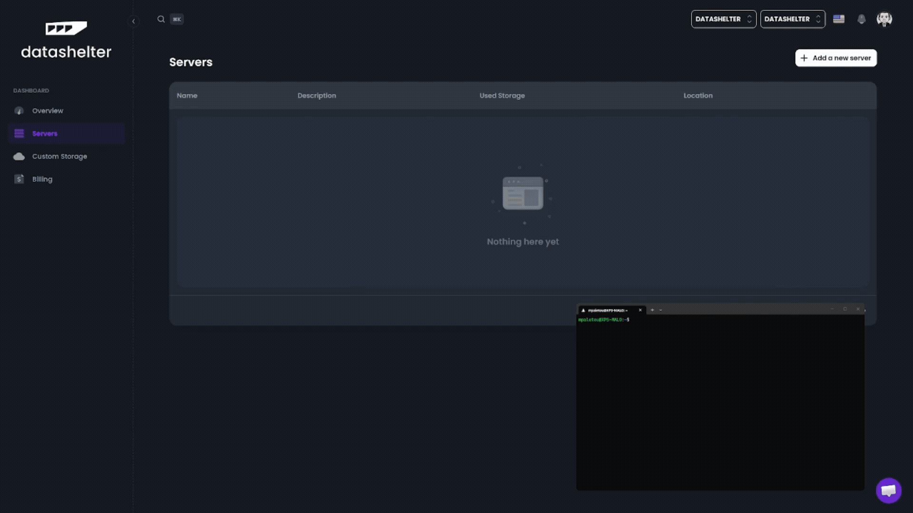Collapse the sidebar using the chevron
913x513 pixels.
133,21
